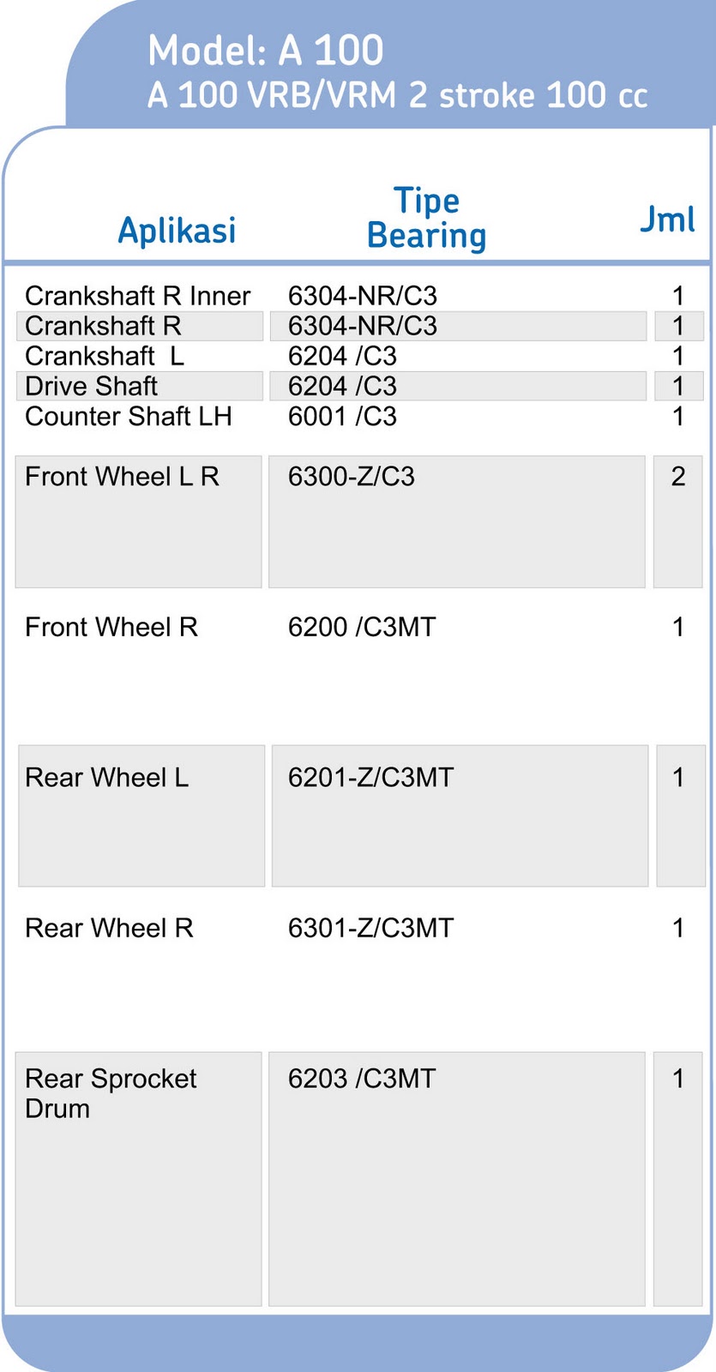Click the A 100 VRB/VRM subtitle text

tap(396, 95)
